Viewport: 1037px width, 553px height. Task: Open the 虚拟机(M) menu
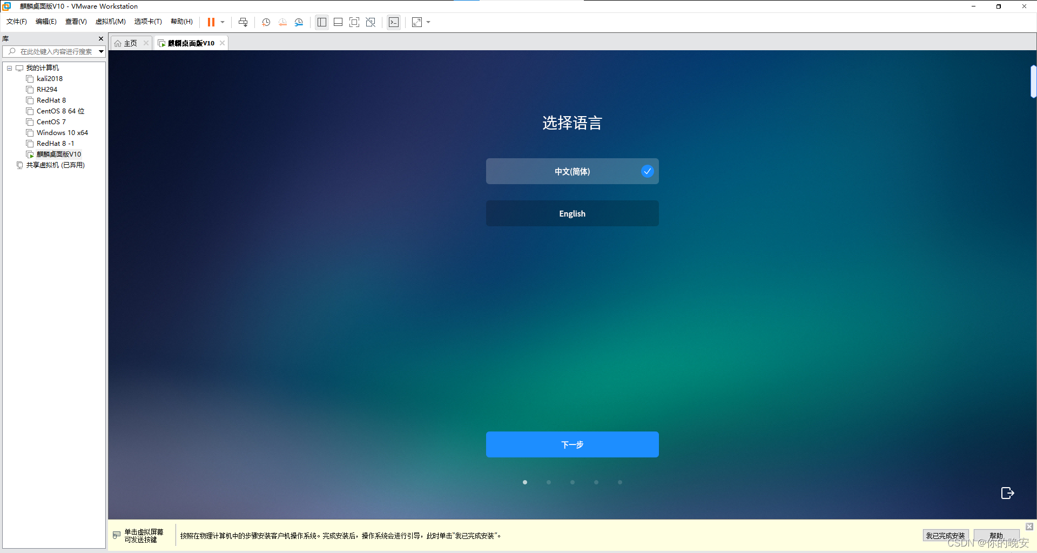tap(111, 22)
